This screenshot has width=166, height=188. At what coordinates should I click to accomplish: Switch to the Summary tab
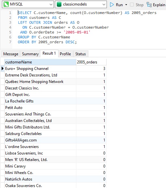coord(30,54)
